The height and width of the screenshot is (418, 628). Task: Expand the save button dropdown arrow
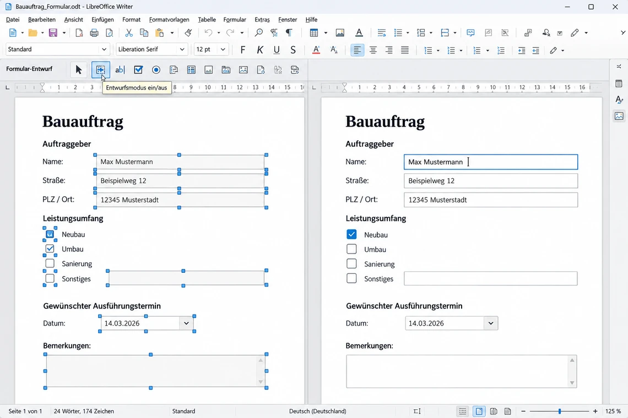pos(64,33)
